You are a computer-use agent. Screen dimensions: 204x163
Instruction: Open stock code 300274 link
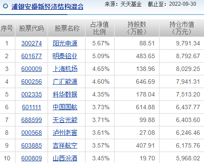(x=32, y=43)
